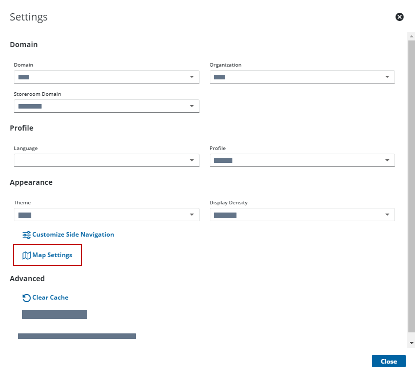This screenshot has width=415, height=380.
Task: Expand the Profile dropdown
Action: 302,160
